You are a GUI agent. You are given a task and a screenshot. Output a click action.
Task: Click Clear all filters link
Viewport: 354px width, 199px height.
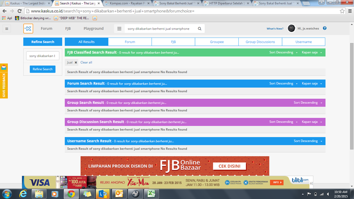click(86, 62)
